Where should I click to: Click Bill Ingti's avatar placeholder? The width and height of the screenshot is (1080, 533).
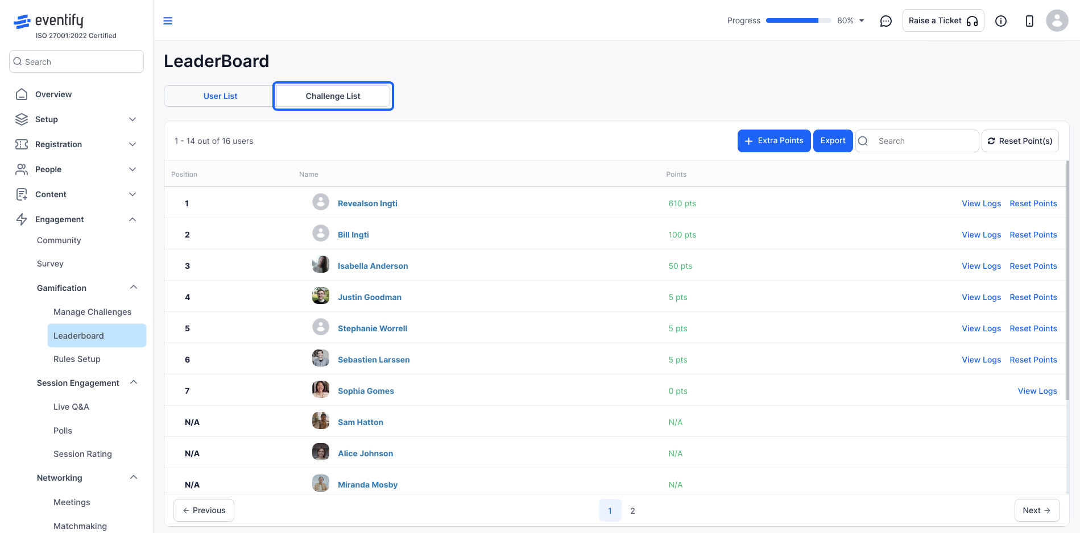321,233
